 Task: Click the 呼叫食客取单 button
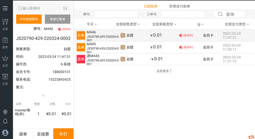[x=29, y=19]
